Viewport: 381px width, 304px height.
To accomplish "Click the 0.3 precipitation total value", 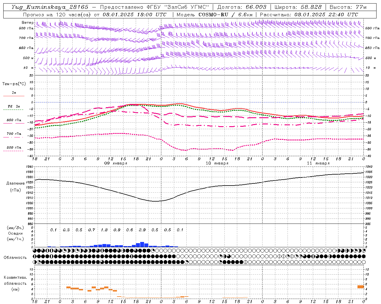I will [66, 230].
